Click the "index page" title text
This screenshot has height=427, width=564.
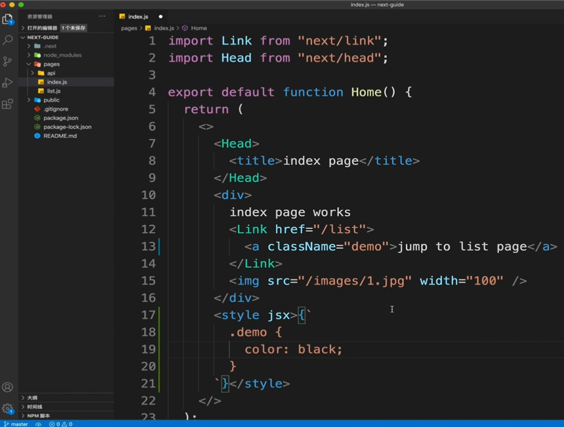click(x=321, y=161)
